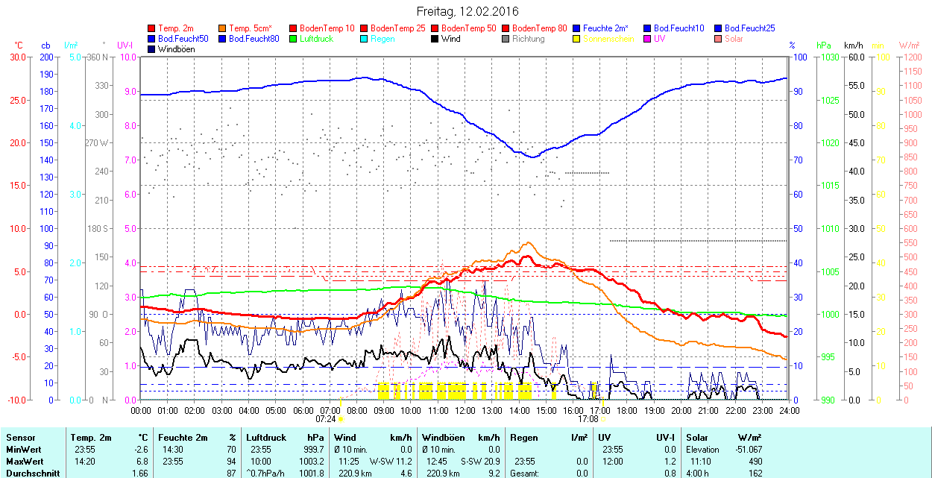
Task: Click the yellow min axis unit label
Action: 880,45
